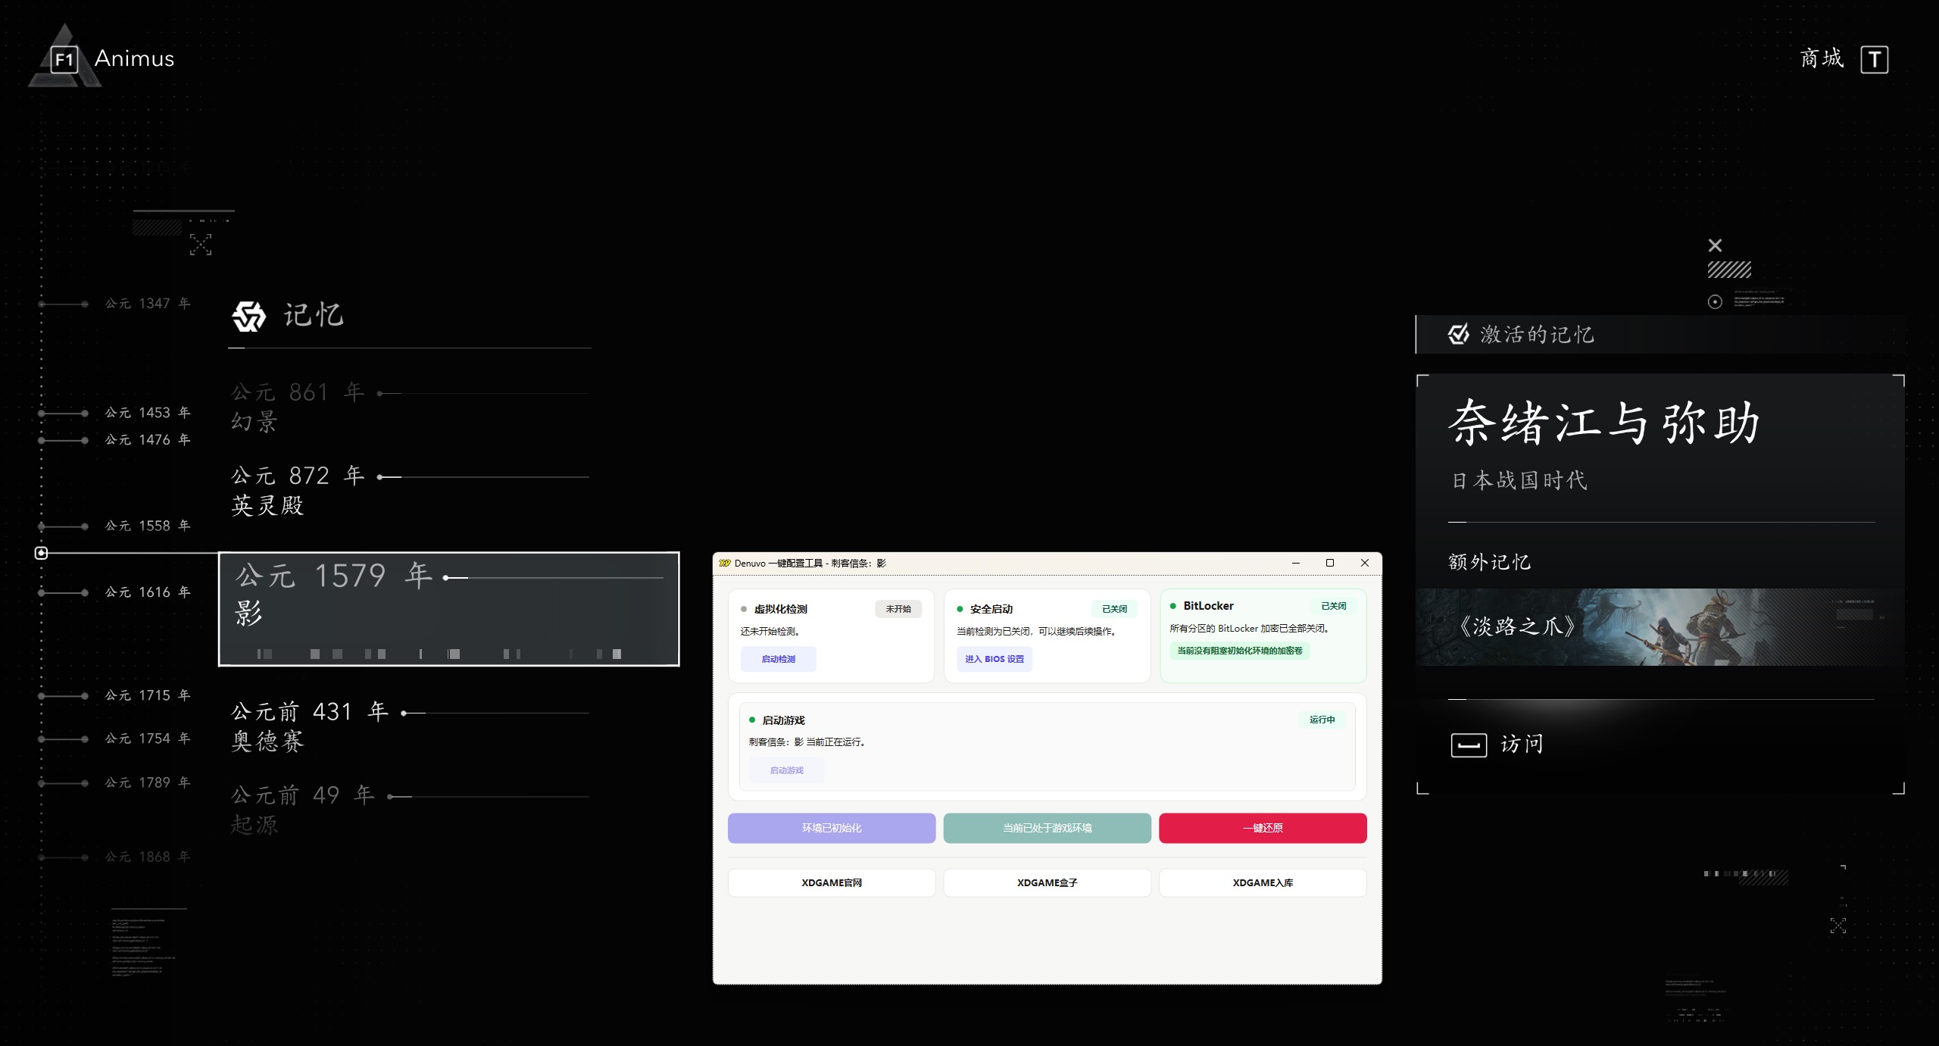The width and height of the screenshot is (1939, 1046).
Task: Click the Memories (记忆) hexagon icon
Action: (x=248, y=316)
